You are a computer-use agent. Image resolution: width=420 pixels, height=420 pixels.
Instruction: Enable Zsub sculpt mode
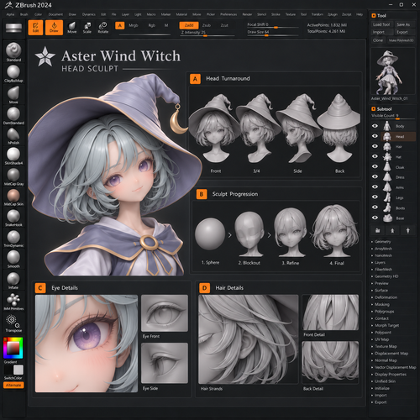(207, 25)
